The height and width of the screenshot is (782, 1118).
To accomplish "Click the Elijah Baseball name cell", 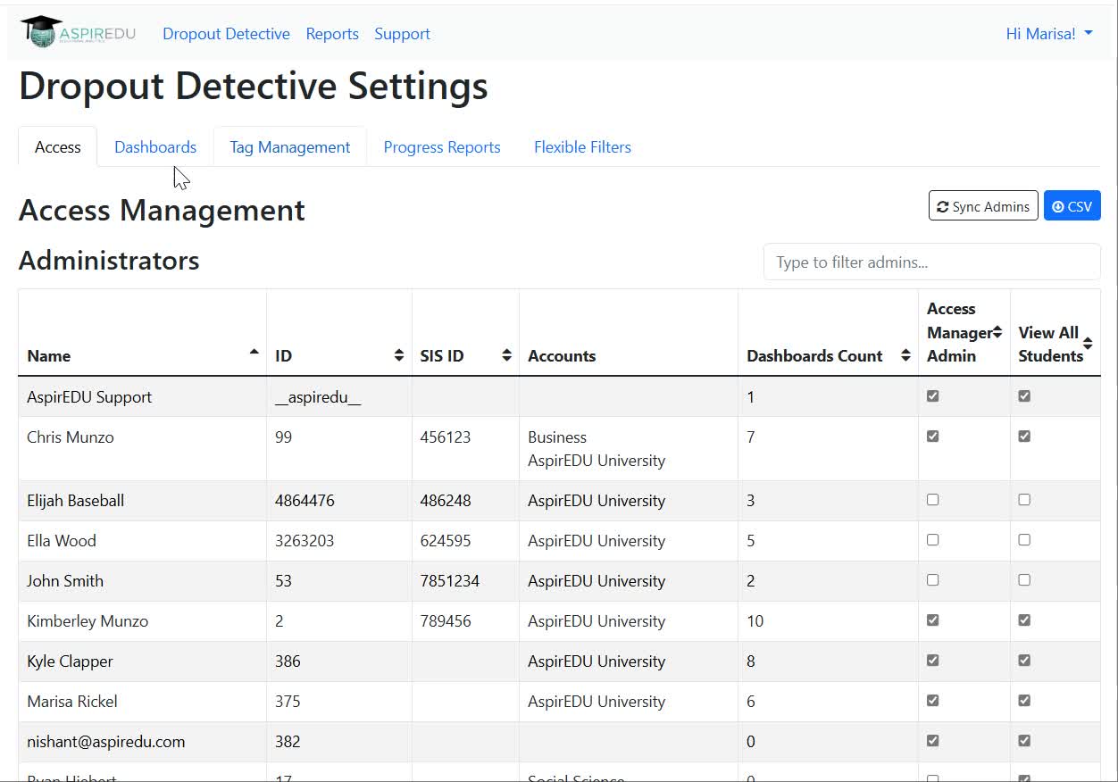I will tap(142, 501).
